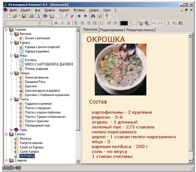196x172 pixels.
Task: Click the Open folder icon
Action: coord(15,16)
